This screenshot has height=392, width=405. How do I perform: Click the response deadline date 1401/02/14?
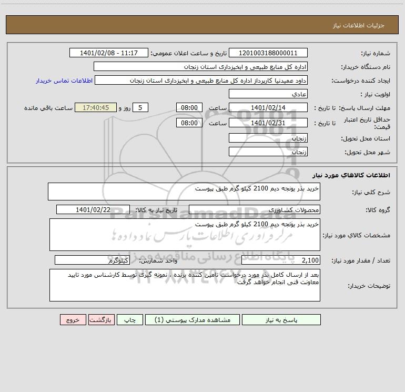[268, 107]
